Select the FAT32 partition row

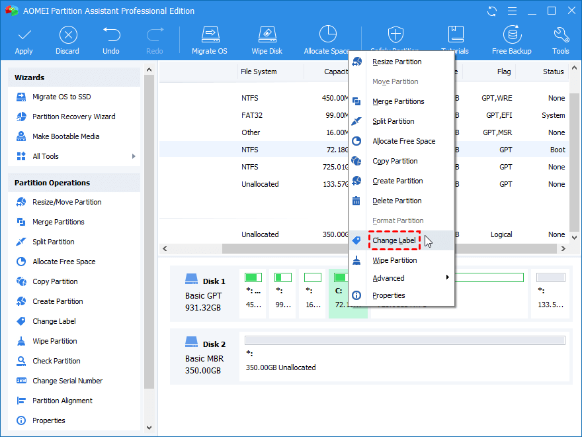(x=364, y=115)
